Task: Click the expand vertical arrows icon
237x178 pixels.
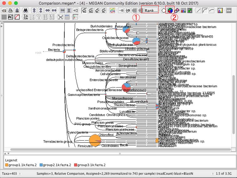Action: pyautogui.click(x=34, y=10)
